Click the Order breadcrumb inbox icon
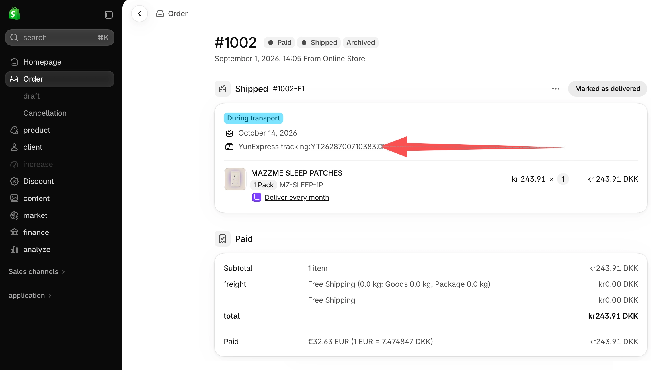The image size is (659, 370). point(160,14)
